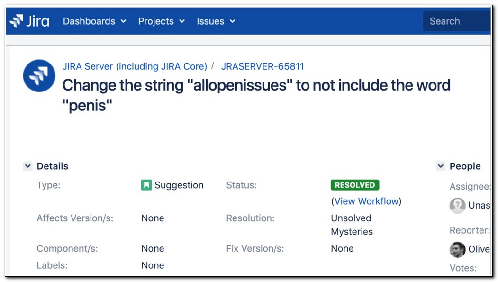Open the JRASERVER-65811 issue key link

(263, 66)
